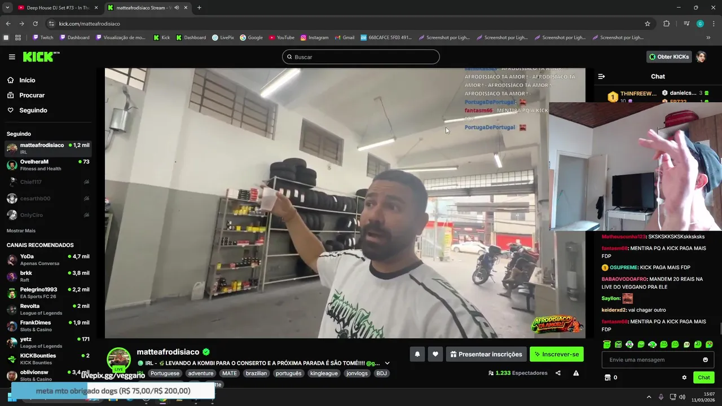Open offline channel OnlyCiro
Image resolution: width=722 pixels, height=406 pixels.
pyautogui.click(x=48, y=215)
